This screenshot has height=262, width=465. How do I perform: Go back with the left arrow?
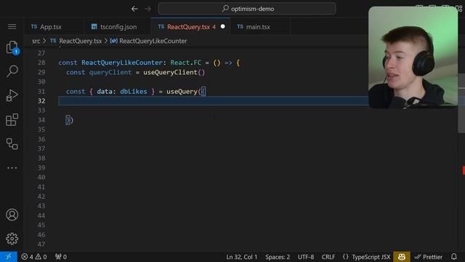click(x=134, y=9)
